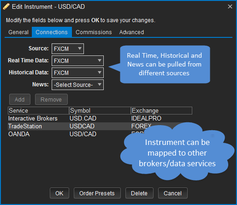The height and width of the screenshot is (205, 237).
Task: Open Order Presets
Action: 97,193
